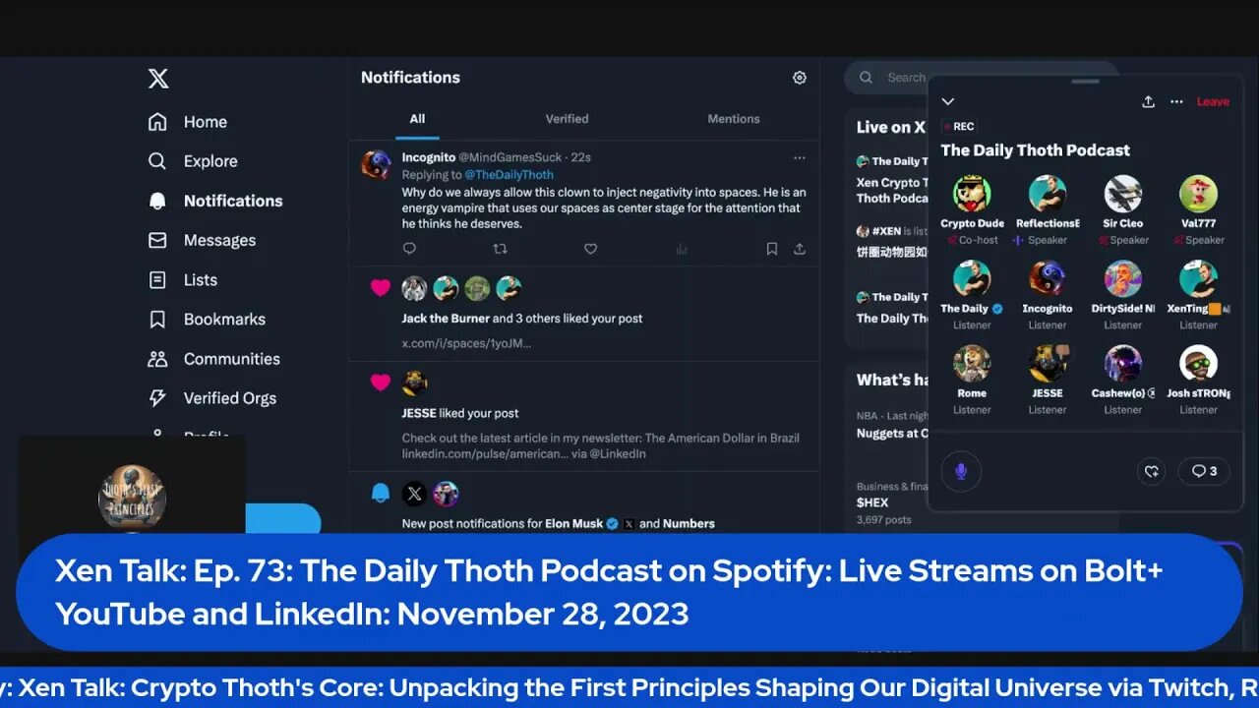The image size is (1259, 708).
Task: Click the Home house icon
Action: pos(157,122)
